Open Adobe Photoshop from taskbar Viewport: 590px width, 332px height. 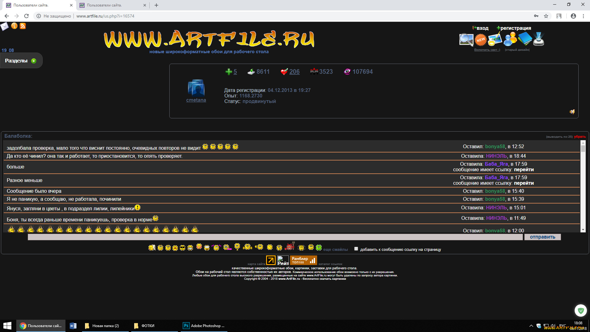tap(204, 326)
